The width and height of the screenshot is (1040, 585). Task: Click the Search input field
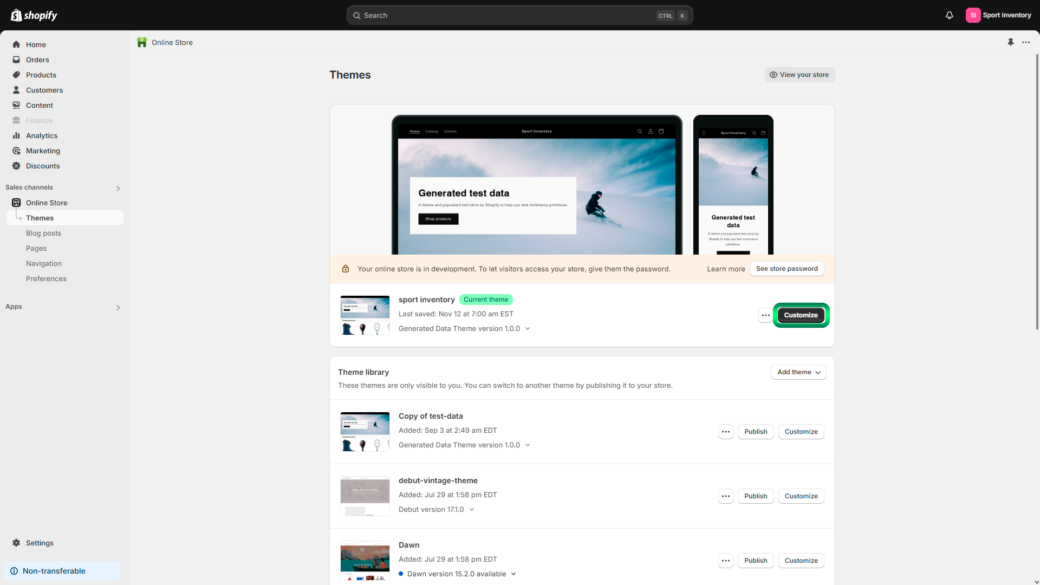coord(506,15)
